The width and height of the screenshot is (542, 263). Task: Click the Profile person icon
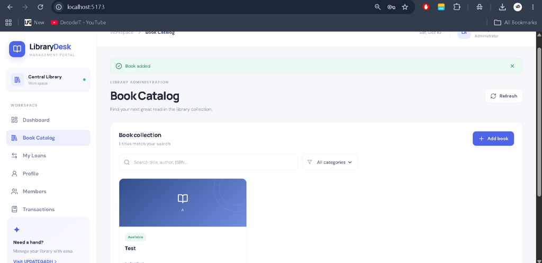14,173
